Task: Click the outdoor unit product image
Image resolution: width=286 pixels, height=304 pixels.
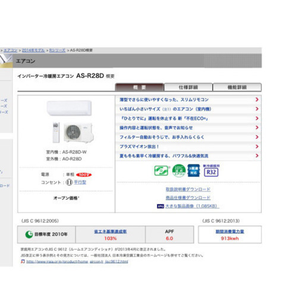Action: [x=78, y=132]
